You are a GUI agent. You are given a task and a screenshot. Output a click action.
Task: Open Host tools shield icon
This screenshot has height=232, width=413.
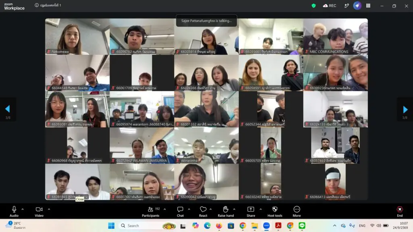point(275,212)
